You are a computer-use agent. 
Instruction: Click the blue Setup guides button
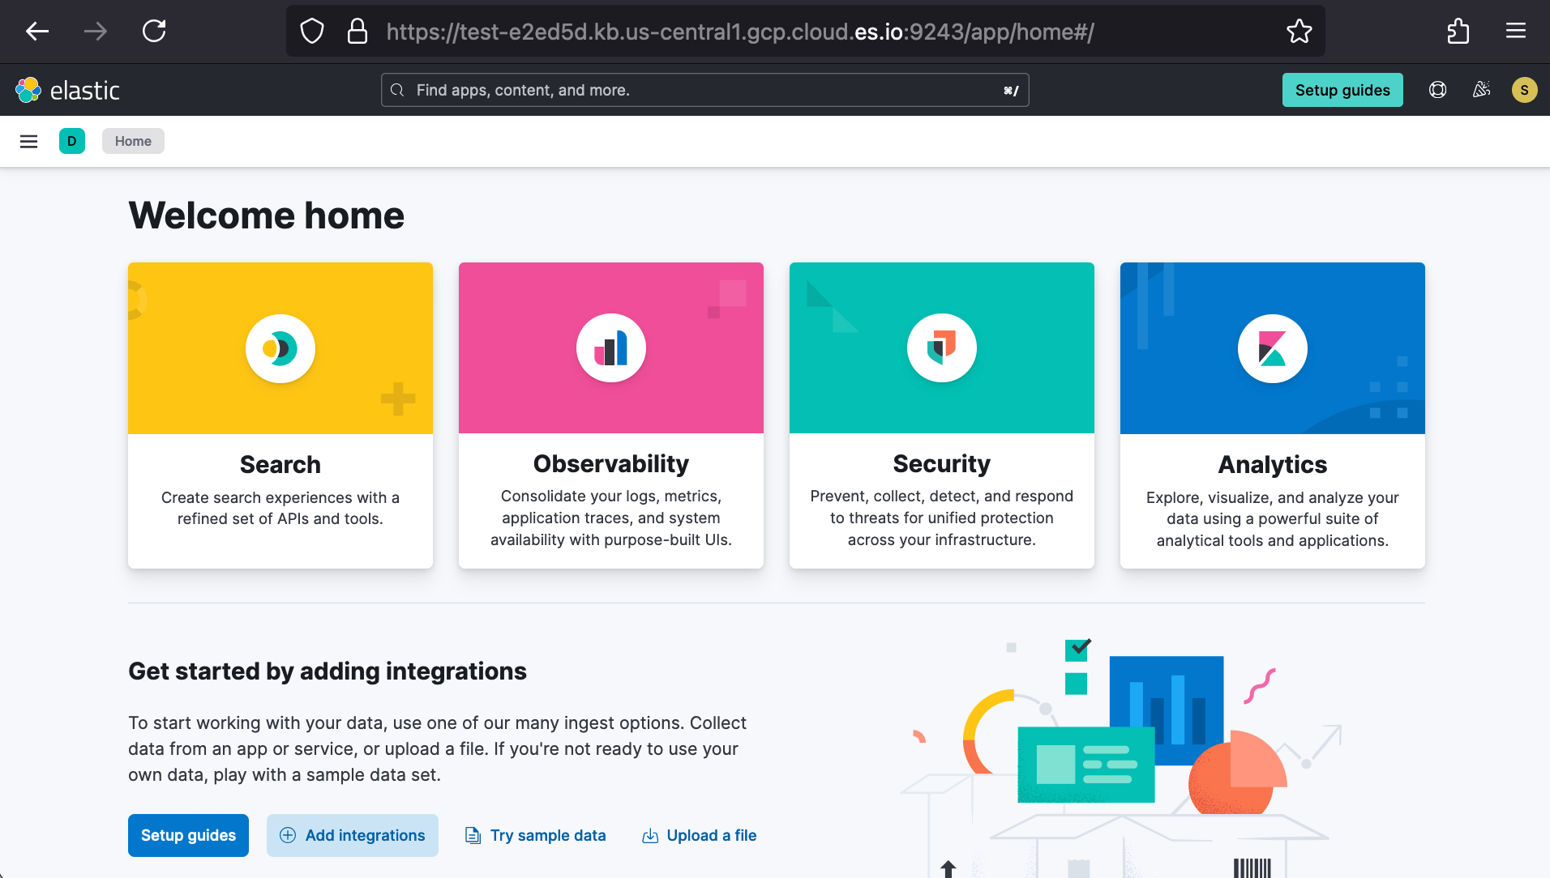coord(188,835)
